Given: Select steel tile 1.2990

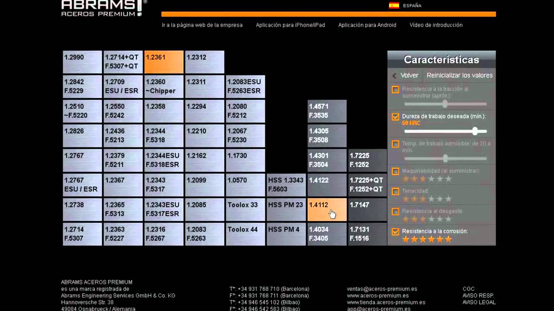Looking at the screenshot, I should coord(83,62).
